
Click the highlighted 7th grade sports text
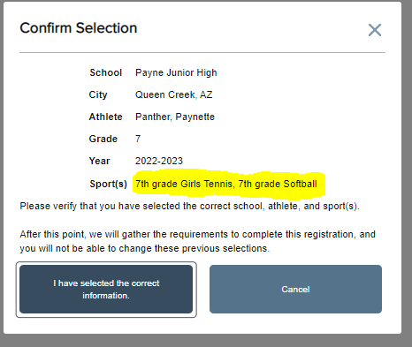tap(226, 184)
